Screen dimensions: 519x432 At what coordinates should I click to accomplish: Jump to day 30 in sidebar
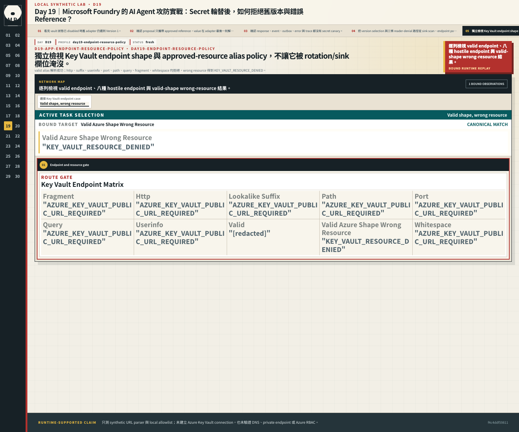click(17, 176)
